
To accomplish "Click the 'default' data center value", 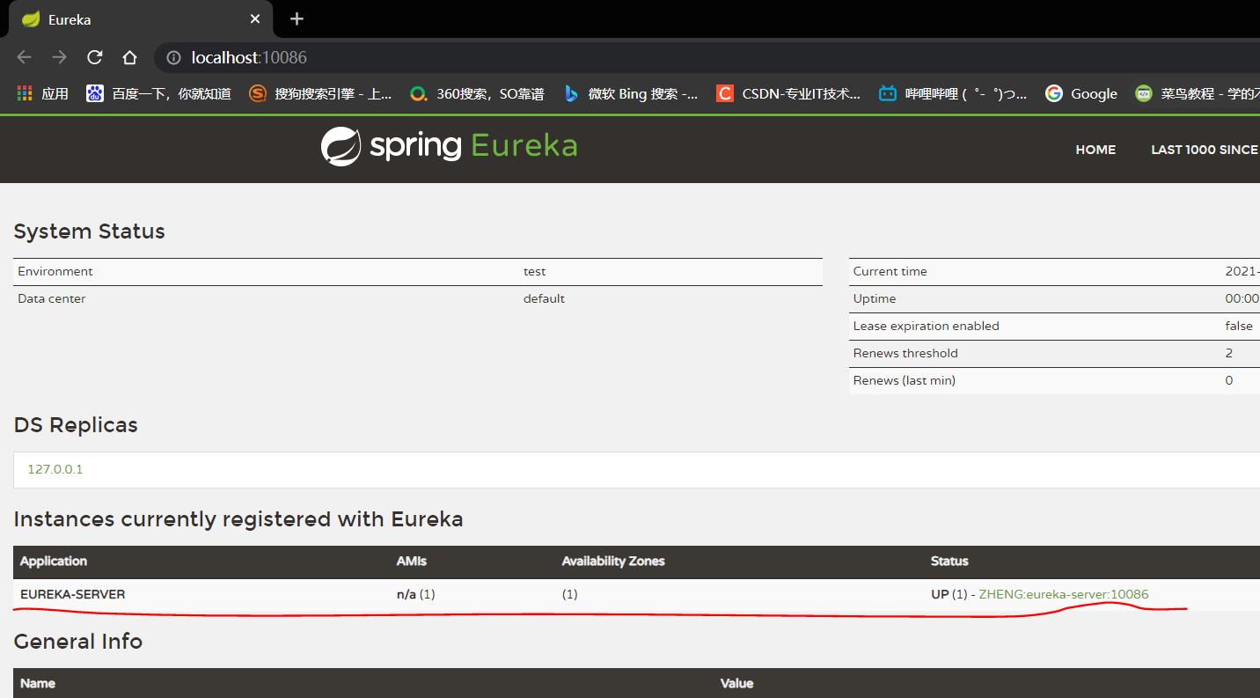I will tap(544, 298).
